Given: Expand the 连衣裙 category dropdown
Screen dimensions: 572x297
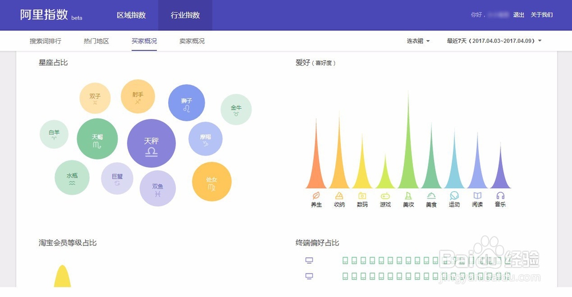Looking at the screenshot, I should (419, 41).
